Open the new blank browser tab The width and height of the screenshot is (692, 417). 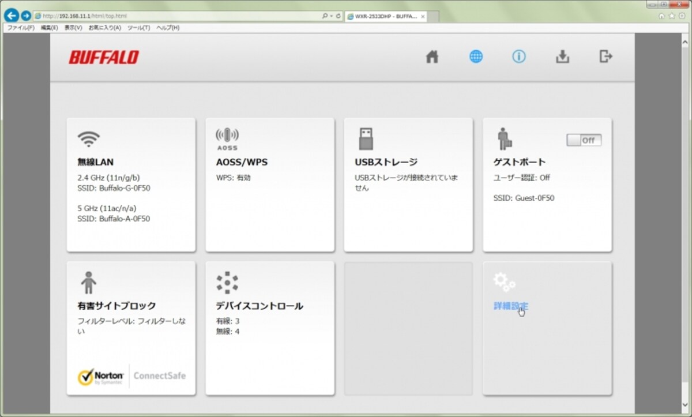click(434, 16)
